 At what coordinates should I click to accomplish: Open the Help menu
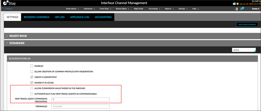[195, 9]
